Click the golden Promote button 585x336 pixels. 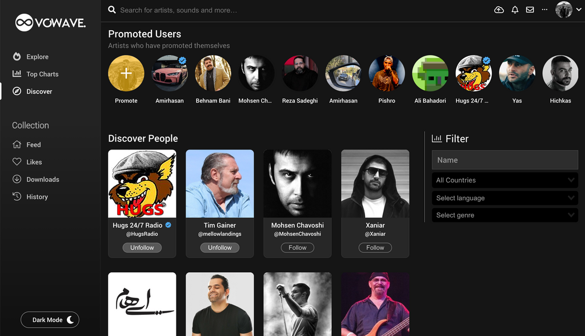pos(126,73)
